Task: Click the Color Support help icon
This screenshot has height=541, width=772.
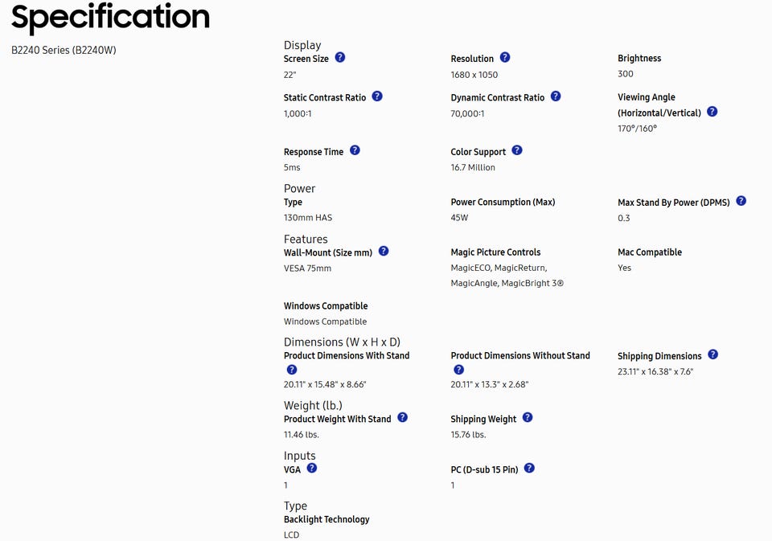Action: 517,150
